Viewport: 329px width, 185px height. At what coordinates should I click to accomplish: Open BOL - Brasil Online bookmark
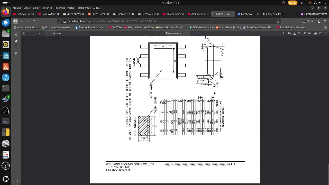point(202,27)
